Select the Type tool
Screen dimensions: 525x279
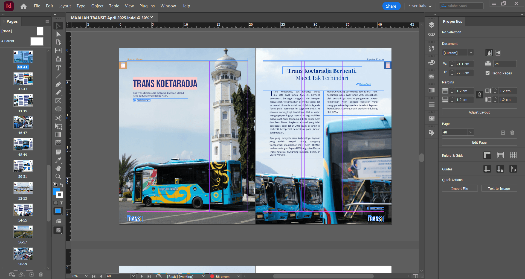58,68
